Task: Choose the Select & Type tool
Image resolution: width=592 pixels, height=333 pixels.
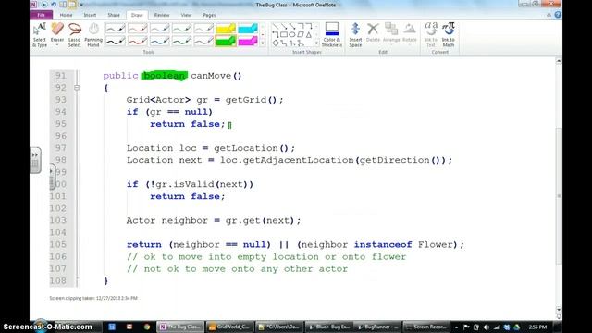Action: tap(39, 35)
